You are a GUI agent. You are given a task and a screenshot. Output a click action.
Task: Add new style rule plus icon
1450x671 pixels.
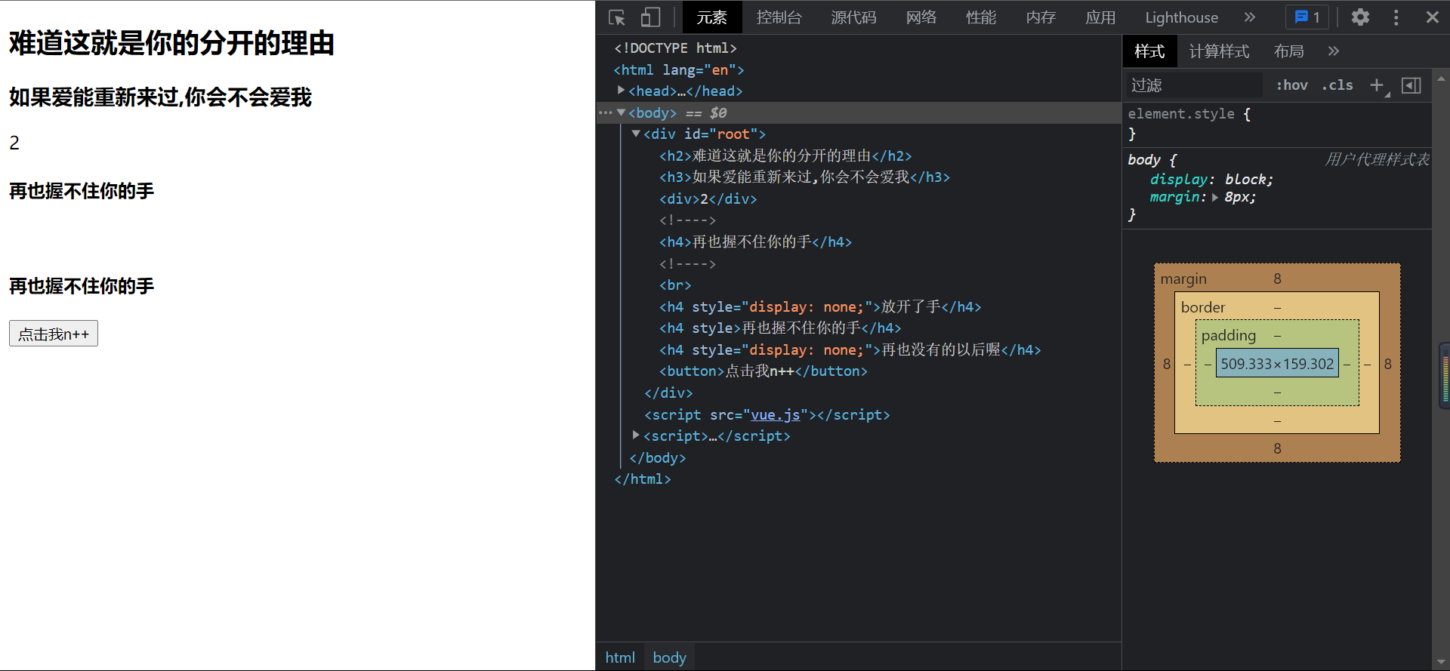pyautogui.click(x=1377, y=85)
